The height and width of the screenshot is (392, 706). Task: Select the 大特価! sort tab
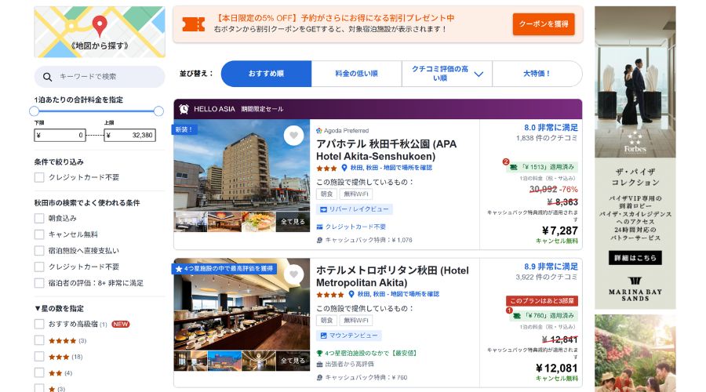point(537,74)
